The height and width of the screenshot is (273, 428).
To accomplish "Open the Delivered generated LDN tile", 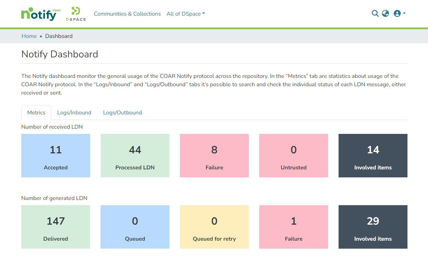I will 56,227.
